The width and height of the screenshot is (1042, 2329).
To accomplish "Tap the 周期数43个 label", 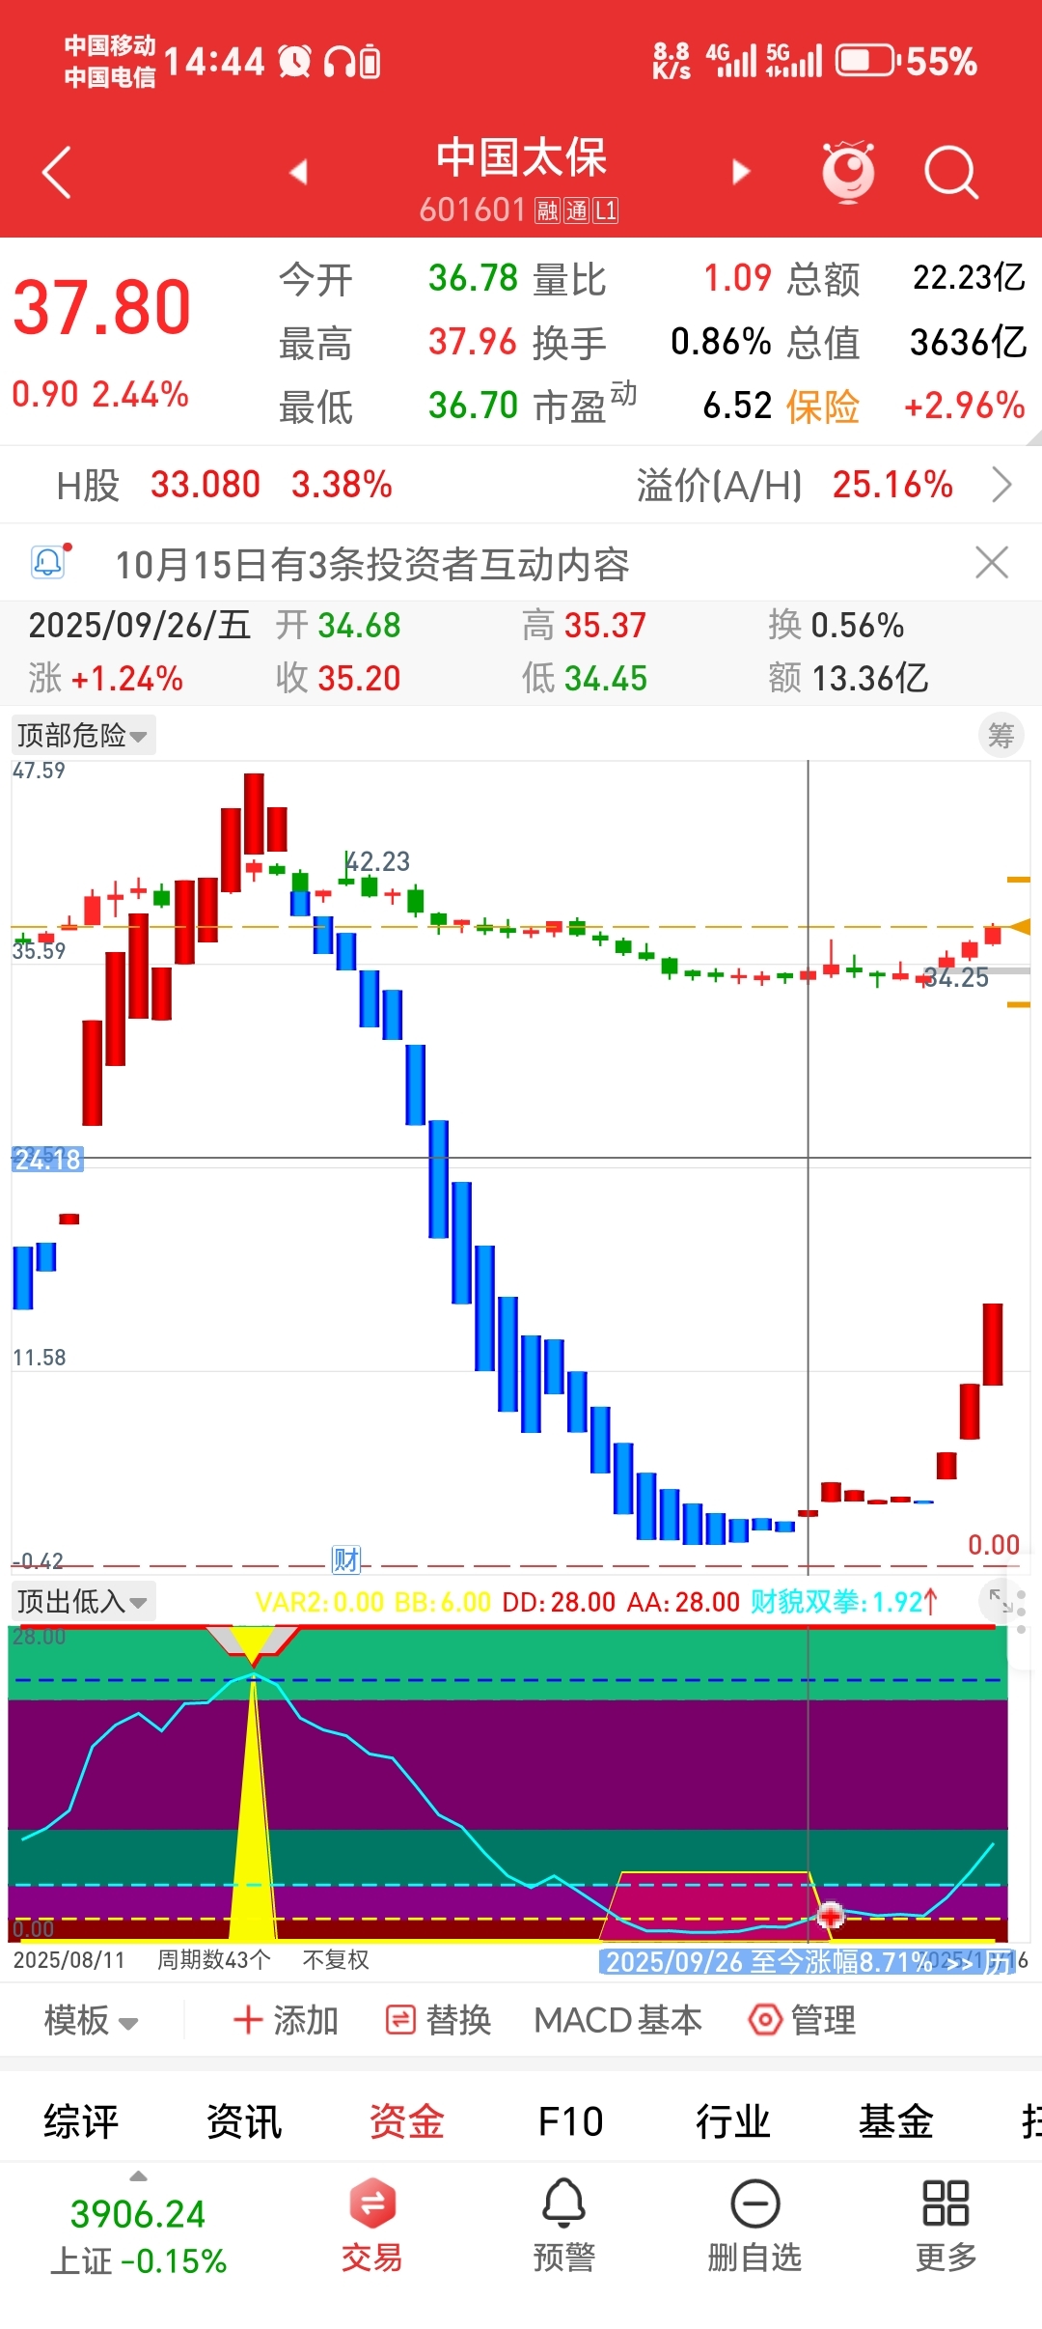I will click(x=214, y=1960).
